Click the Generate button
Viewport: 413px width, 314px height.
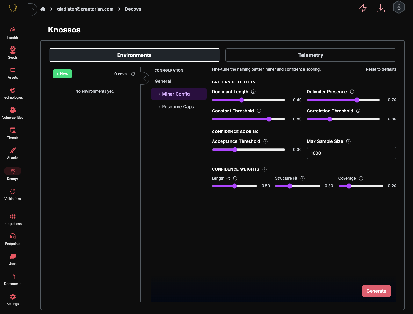[376, 291]
